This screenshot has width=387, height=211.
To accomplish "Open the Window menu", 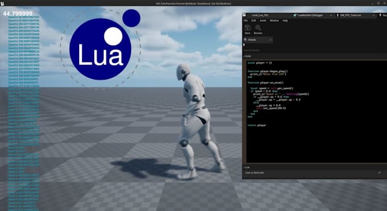I will tap(274, 20).
